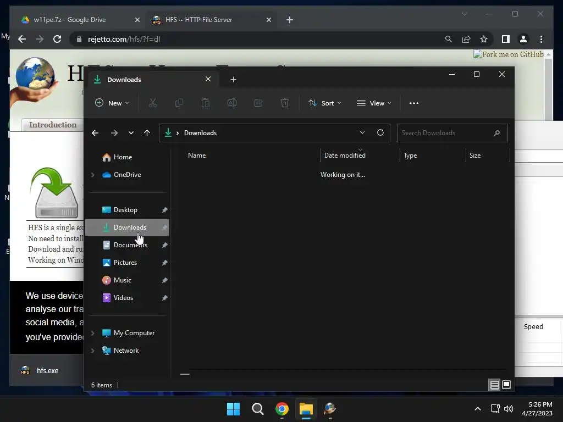Open the Chrome profile icon

[523, 39]
